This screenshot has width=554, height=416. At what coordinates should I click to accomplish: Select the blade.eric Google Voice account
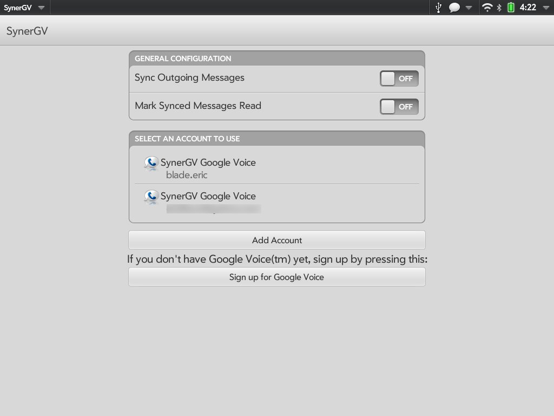click(277, 168)
